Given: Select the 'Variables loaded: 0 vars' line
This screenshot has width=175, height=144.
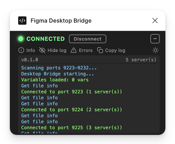Looking at the screenshot, I should point(55,80).
